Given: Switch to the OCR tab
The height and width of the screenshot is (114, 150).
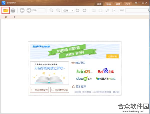Looking at the screenshot, I should tap(128, 4).
